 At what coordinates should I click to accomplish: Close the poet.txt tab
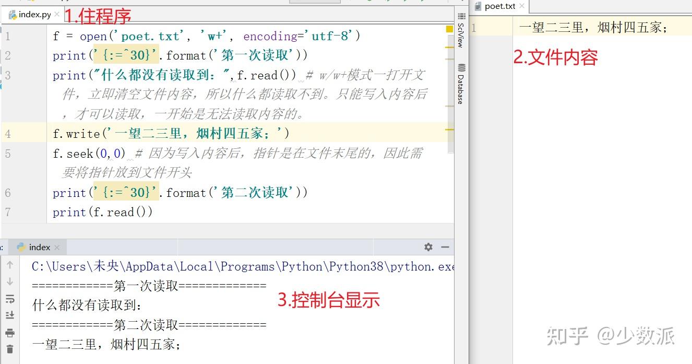pyautogui.click(x=521, y=6)
